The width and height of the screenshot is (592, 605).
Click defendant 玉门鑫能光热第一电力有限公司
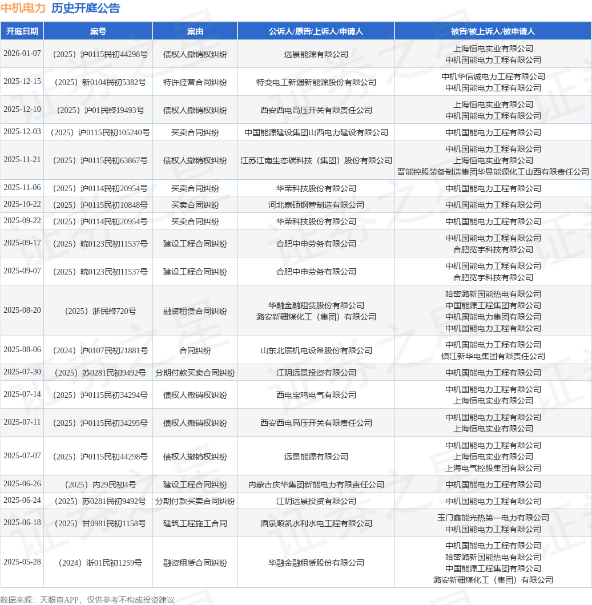pyautogui.click(x=493, y=518)
